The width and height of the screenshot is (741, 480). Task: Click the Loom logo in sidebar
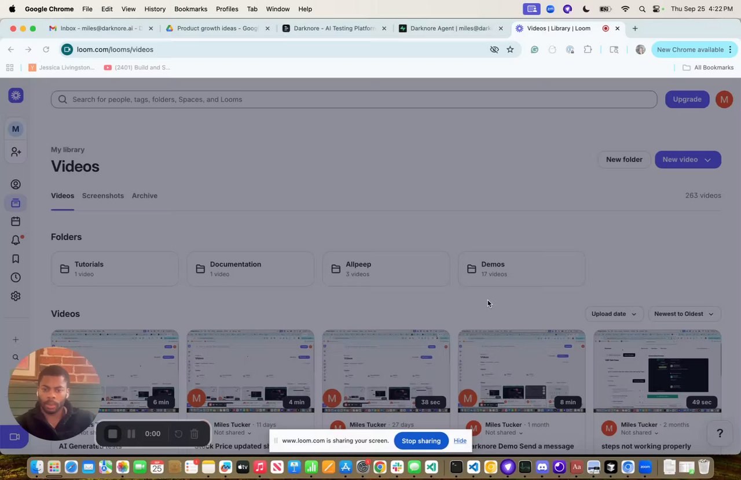pyautogui.click(x=16, y=95)
